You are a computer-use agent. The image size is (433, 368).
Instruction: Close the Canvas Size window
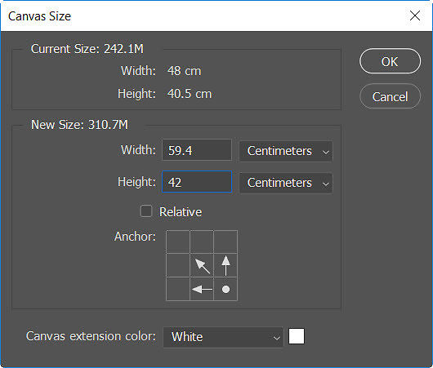(x=415, y=16)
